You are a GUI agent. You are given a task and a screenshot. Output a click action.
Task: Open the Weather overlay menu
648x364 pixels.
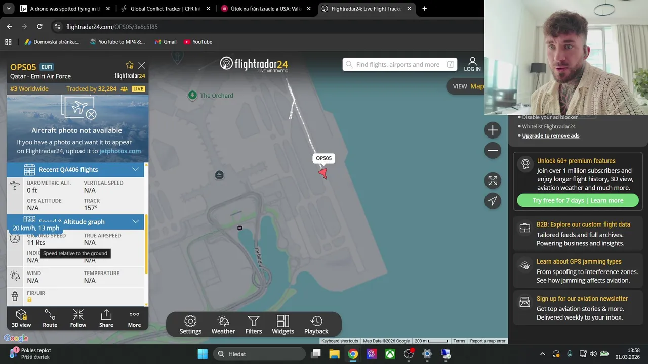223,325
